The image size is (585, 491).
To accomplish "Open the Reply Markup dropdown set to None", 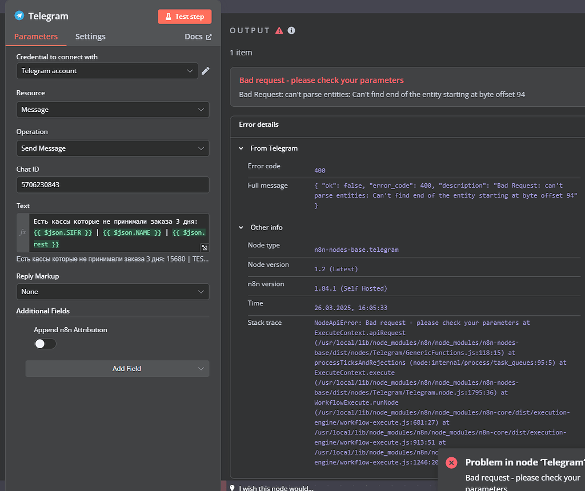I will [x=113, y=291].
